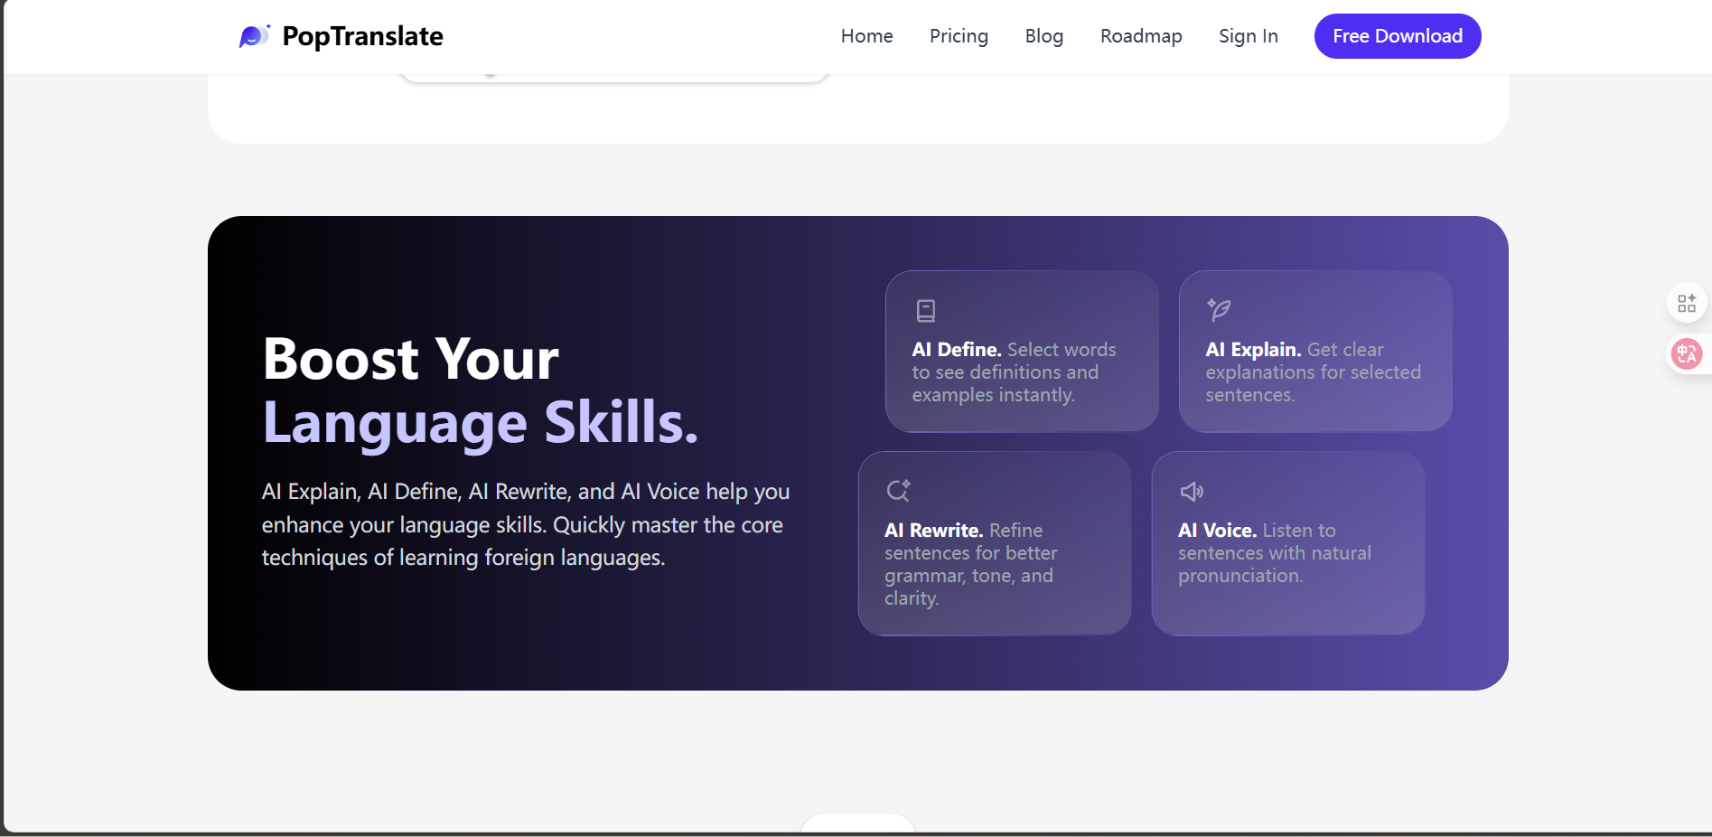Click the pink translate floating icon

coord(1687,353)
